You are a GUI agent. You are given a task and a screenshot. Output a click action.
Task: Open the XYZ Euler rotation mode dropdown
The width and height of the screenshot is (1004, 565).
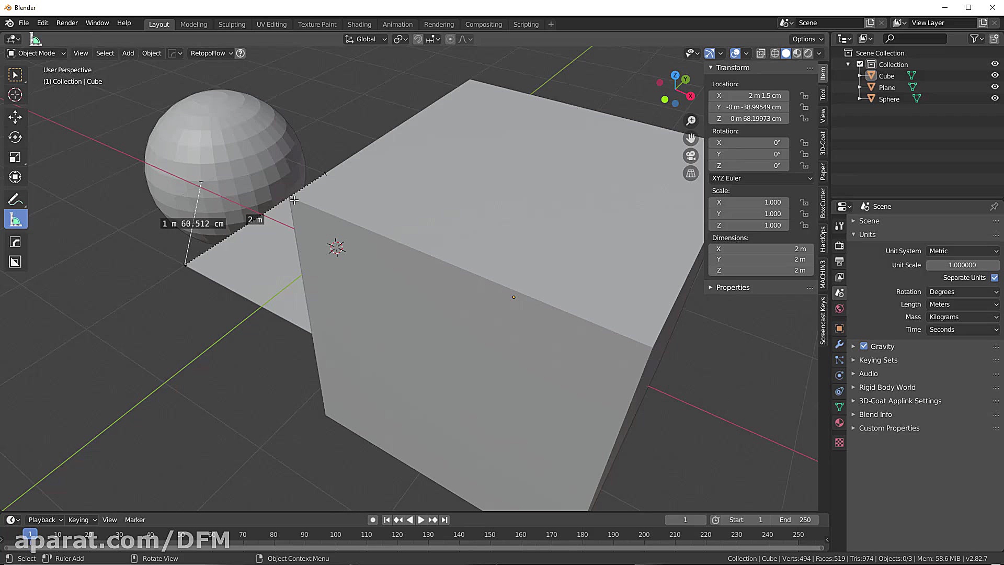coord(761,178)
